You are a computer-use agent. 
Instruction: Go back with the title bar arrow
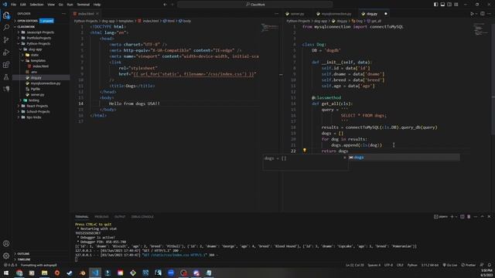(165, 5)
